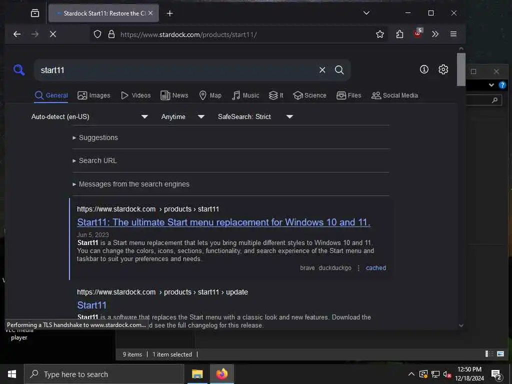Open a new browser tab

coord(170,13)
